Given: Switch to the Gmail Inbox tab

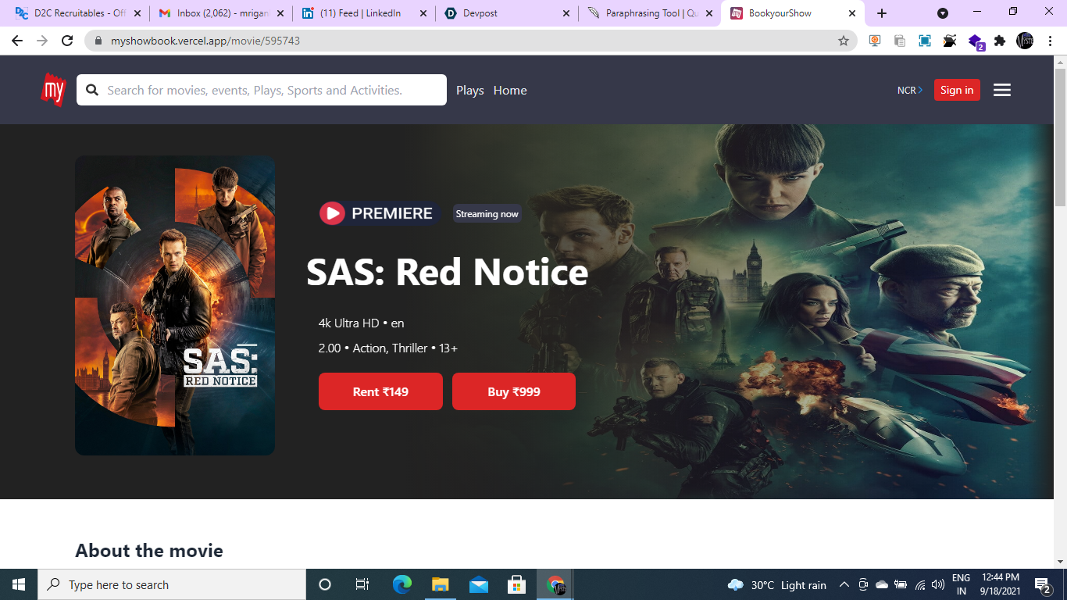Looking at the screenshot, I should tap(220, 13).
